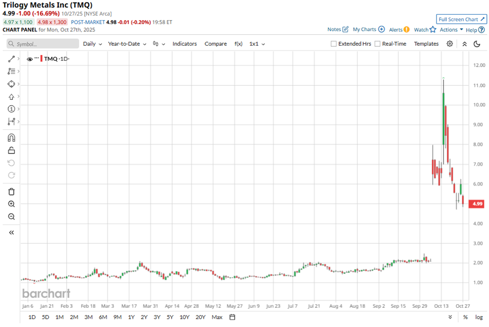Select the 1D time range
Viewport: 489px width, 327px height.
[x=32, y=317]
